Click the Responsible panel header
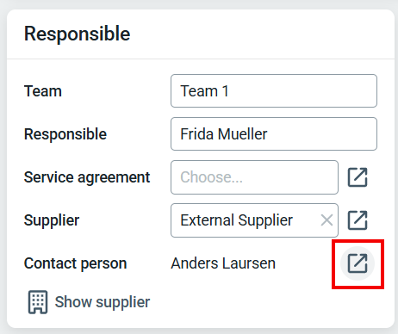398x334 pixels. tap(77, 34)
